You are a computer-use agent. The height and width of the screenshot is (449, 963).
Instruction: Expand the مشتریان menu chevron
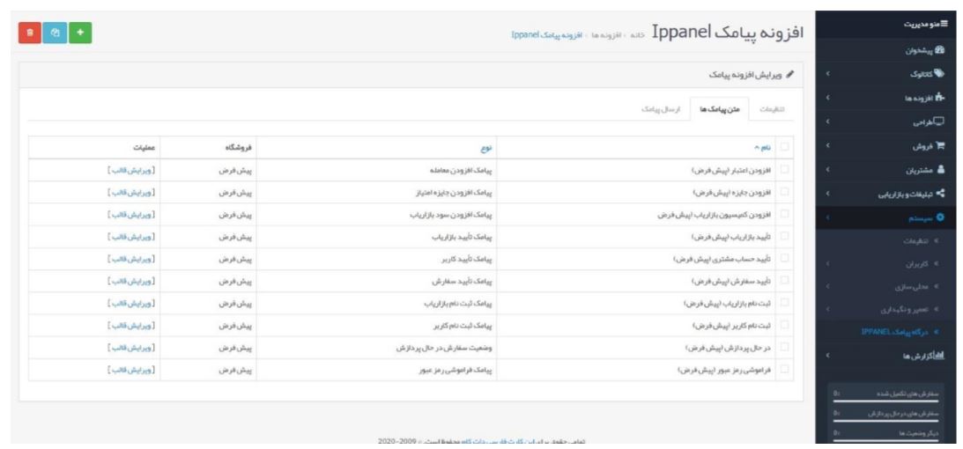coord(828,170)
